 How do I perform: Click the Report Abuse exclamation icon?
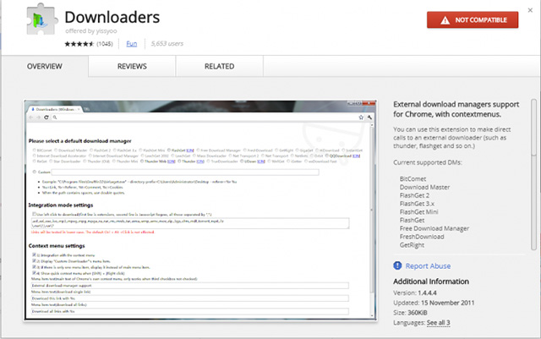(397, 265)
